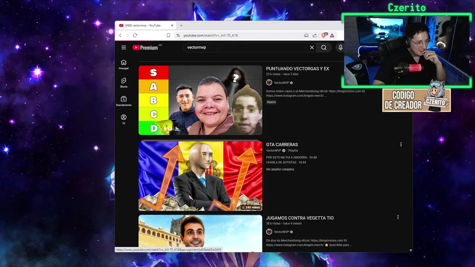Image resolution: width=475 pixels, height=267 pixels.
Task: Reload the page with refresh button
Action: [135, 35]
